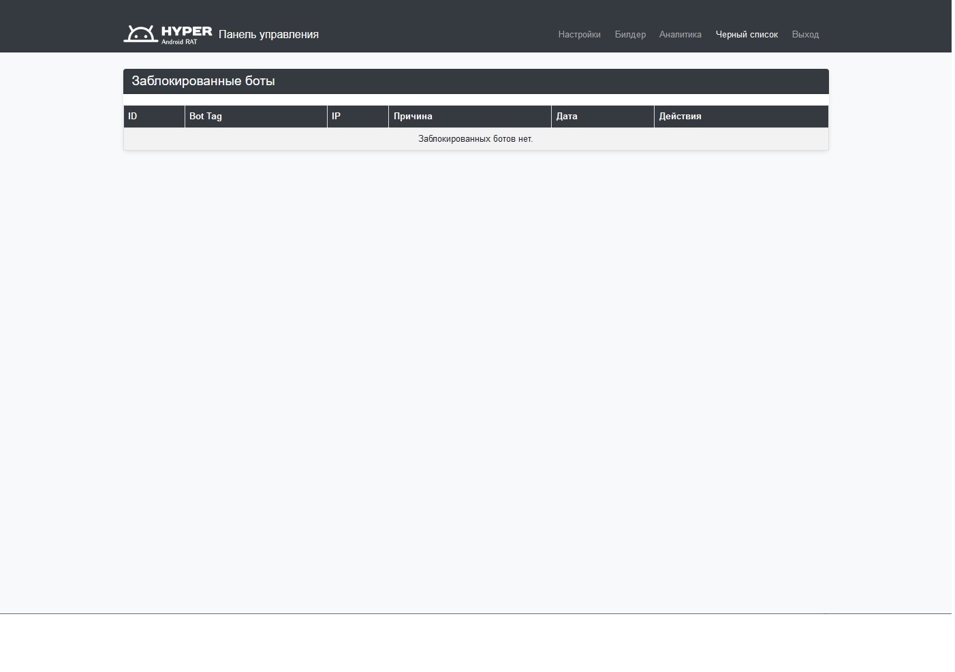Click the "Панель управления" header title
Screen dimensions: 955x672
(268, 35)
